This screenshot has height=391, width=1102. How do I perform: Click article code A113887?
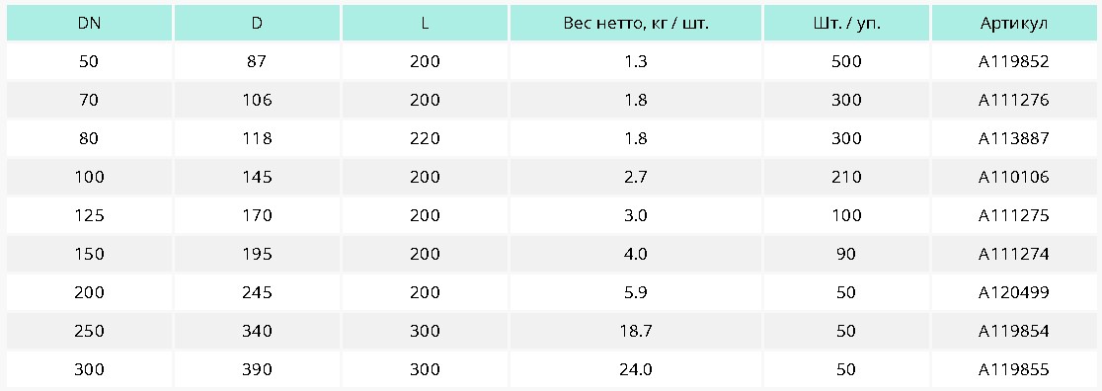pos(1014,138)
